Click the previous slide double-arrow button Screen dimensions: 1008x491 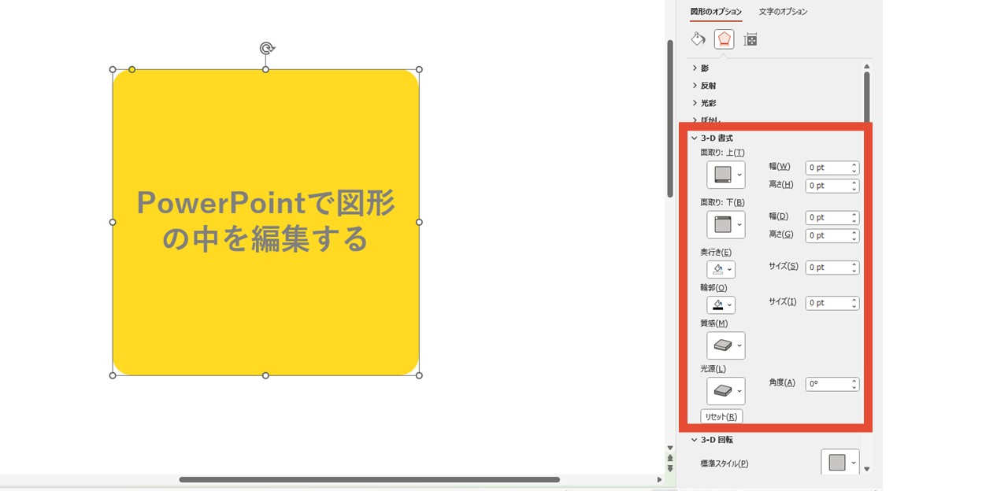coord(670,457)
